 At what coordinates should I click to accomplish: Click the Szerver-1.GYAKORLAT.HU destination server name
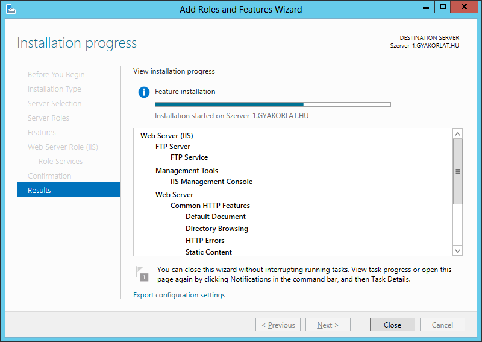pyautogui.click(x=425, y=46)
